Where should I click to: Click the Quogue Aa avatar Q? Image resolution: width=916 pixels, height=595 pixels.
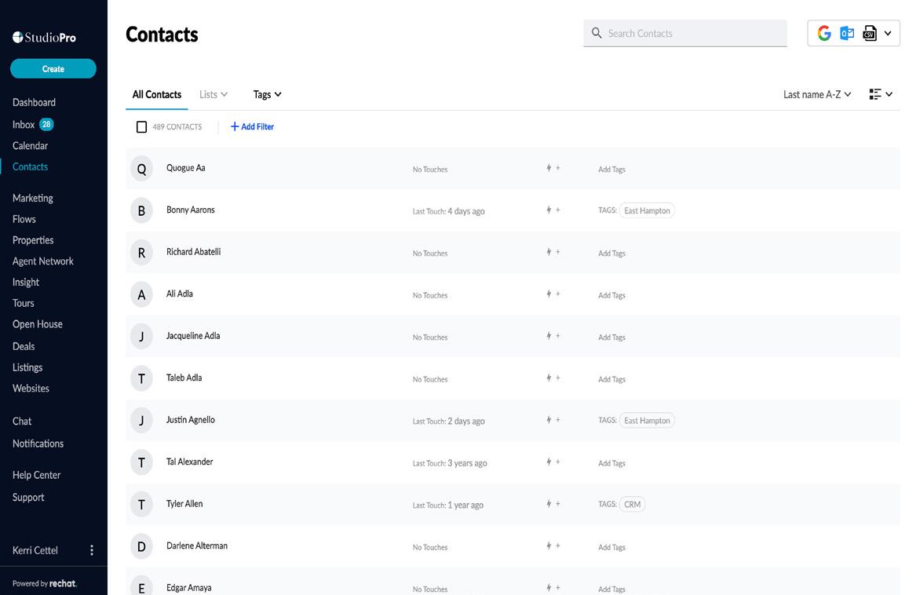tap(141, 169)
